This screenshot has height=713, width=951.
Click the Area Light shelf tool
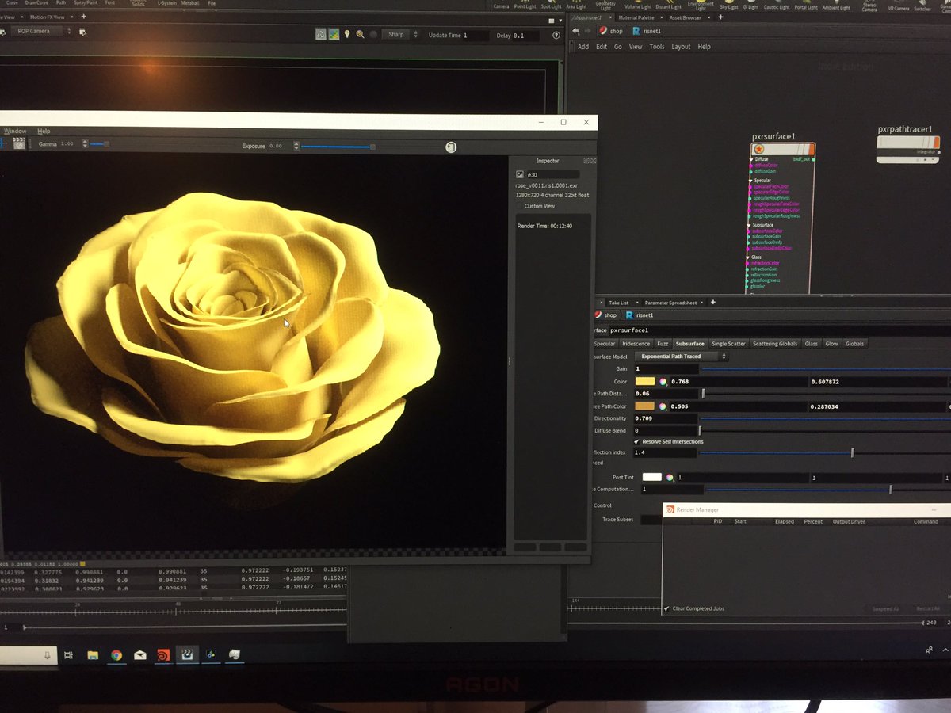(x=576, y=6)
